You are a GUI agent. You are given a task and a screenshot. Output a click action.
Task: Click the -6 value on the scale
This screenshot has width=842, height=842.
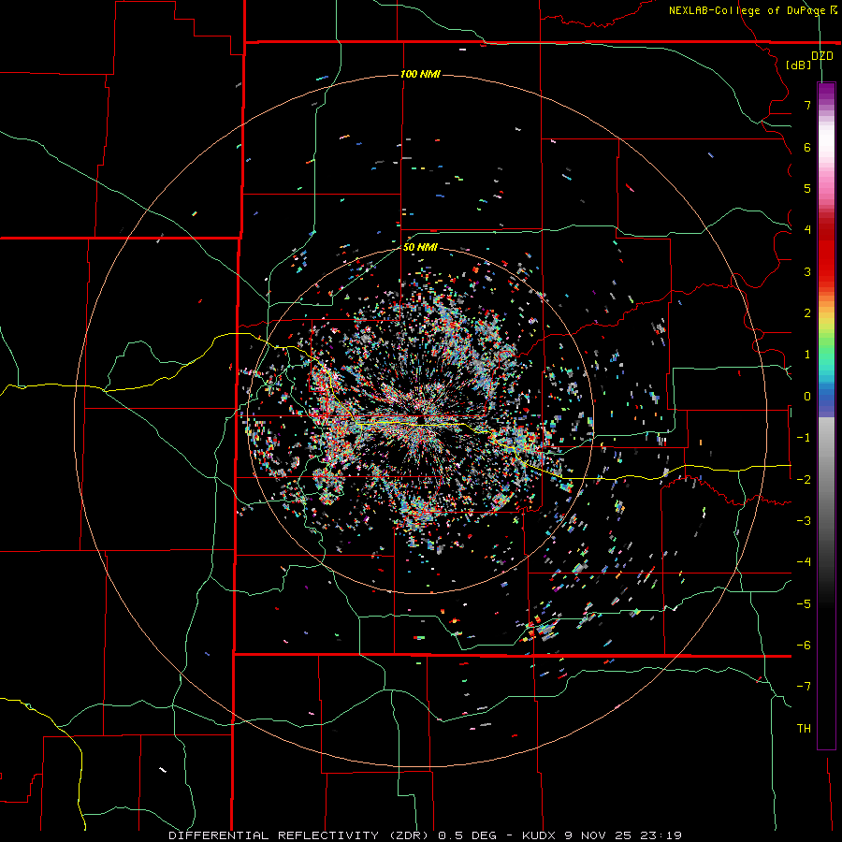(x=804, y=646)
